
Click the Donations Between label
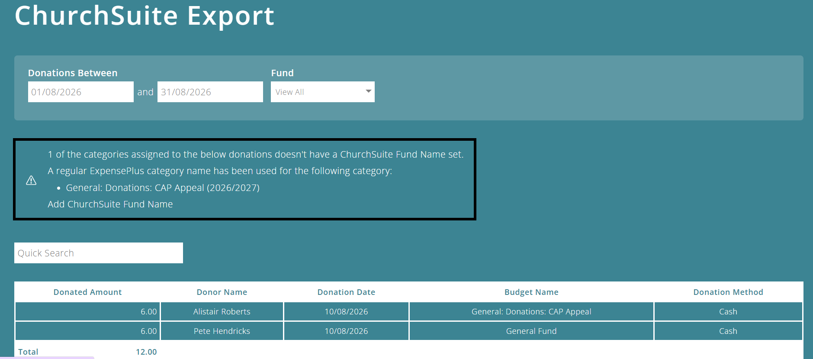(73, 73)
